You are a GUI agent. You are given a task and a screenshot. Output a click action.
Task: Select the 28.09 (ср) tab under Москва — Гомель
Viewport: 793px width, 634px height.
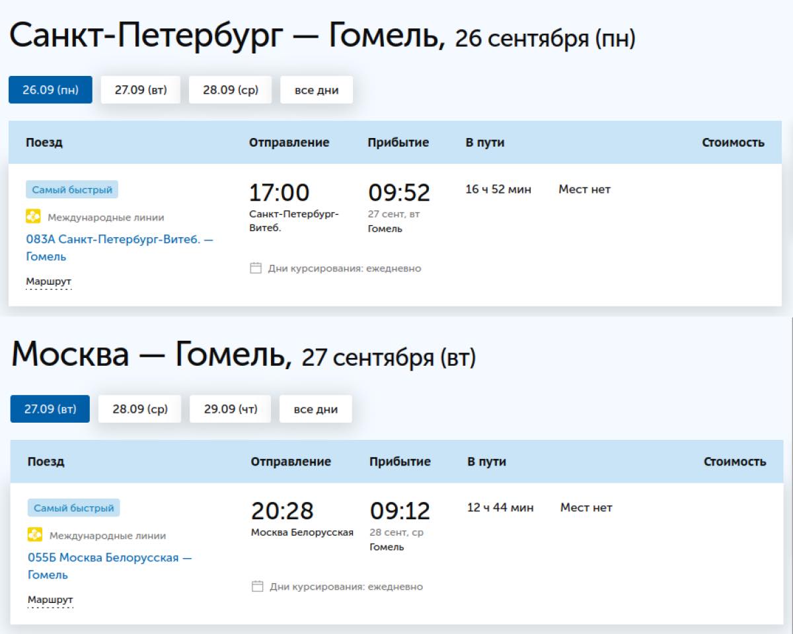coord(139,408)
